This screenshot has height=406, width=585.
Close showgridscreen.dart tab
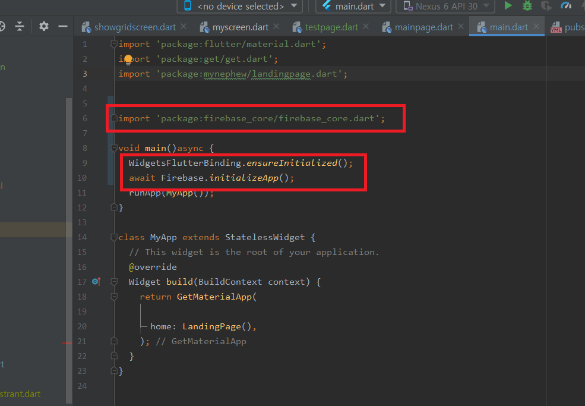[184, 27]
